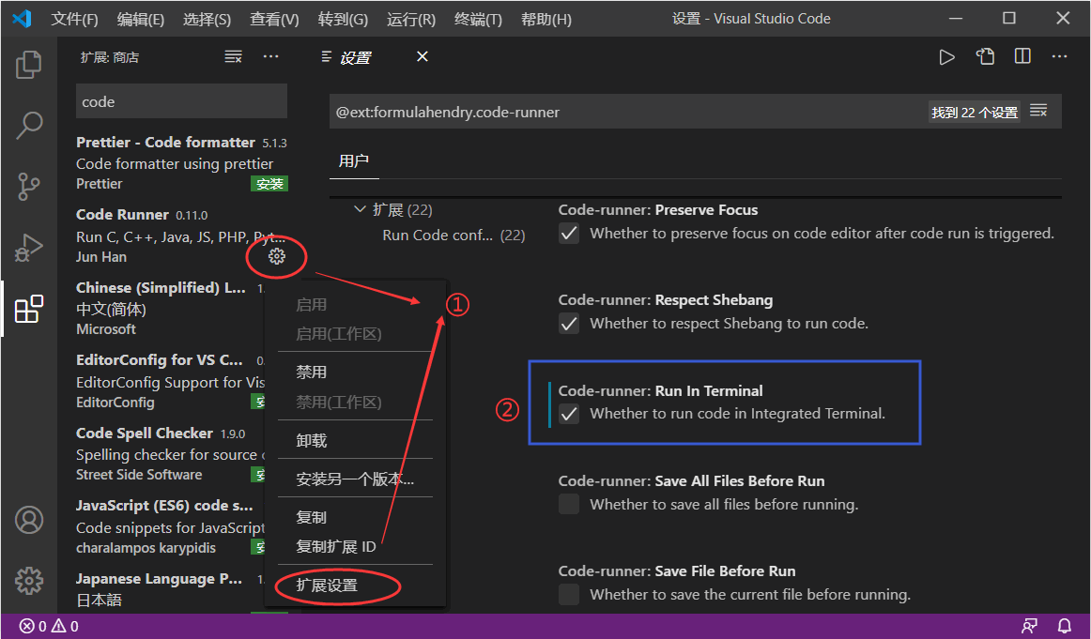
Task: Install the Prettier extension
Action: (269, 183)
